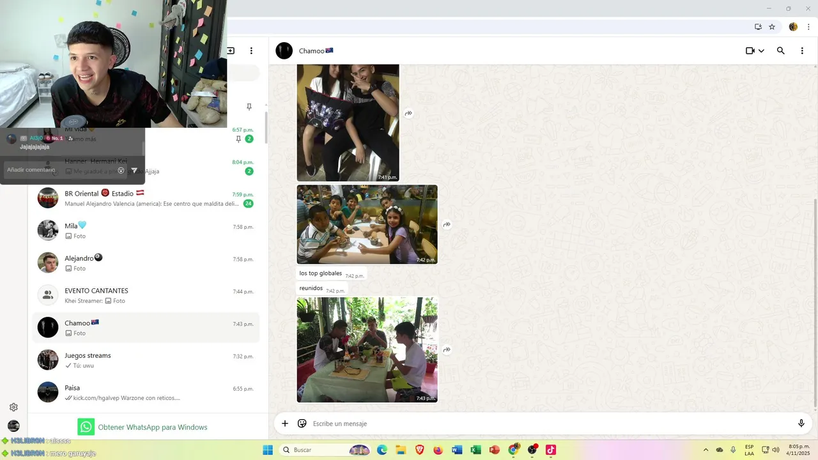Open PowerPoint from the taskbar
Screen dimensions: 818x460
tap(494, 450)
